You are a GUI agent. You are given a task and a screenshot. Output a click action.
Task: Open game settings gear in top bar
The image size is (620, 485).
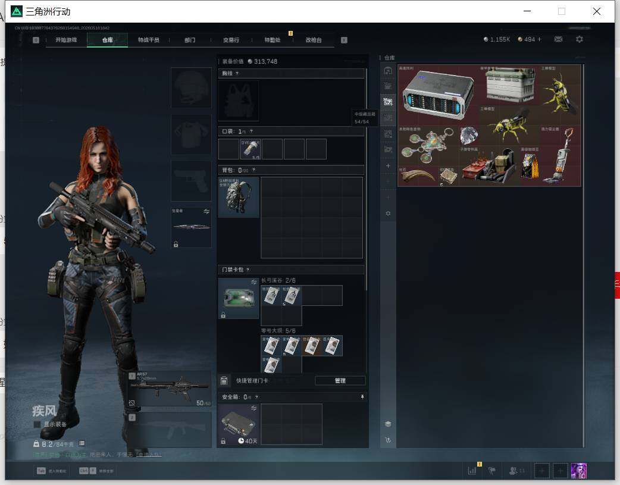coord(580,39)
